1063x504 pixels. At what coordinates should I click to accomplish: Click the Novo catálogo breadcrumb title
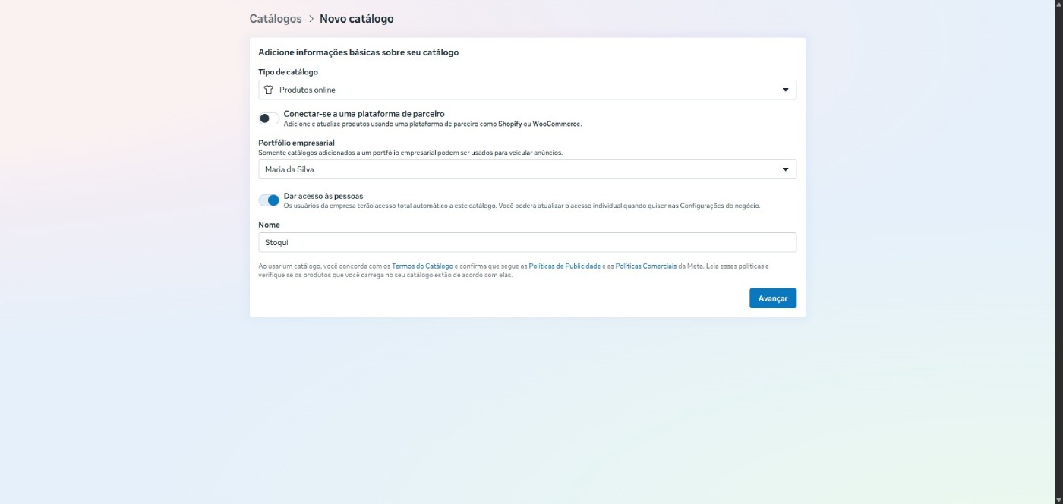(x=356, y=19)
